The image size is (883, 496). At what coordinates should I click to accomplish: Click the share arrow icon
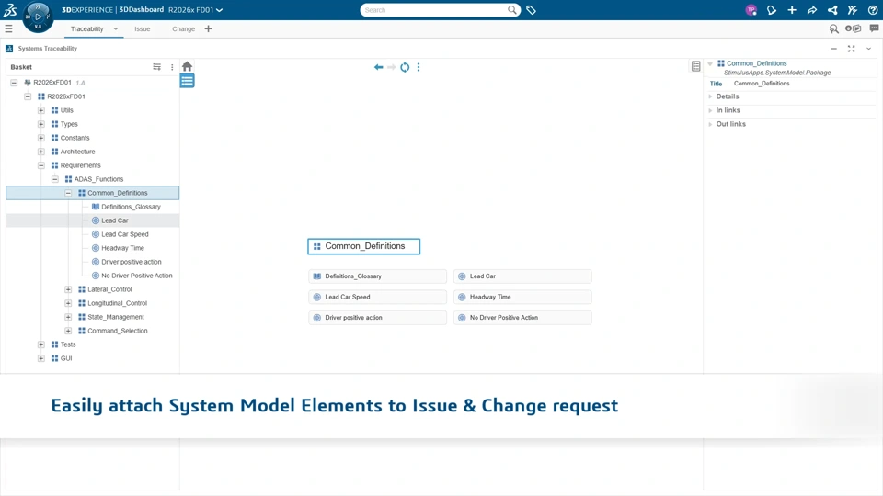pos(812,10)
